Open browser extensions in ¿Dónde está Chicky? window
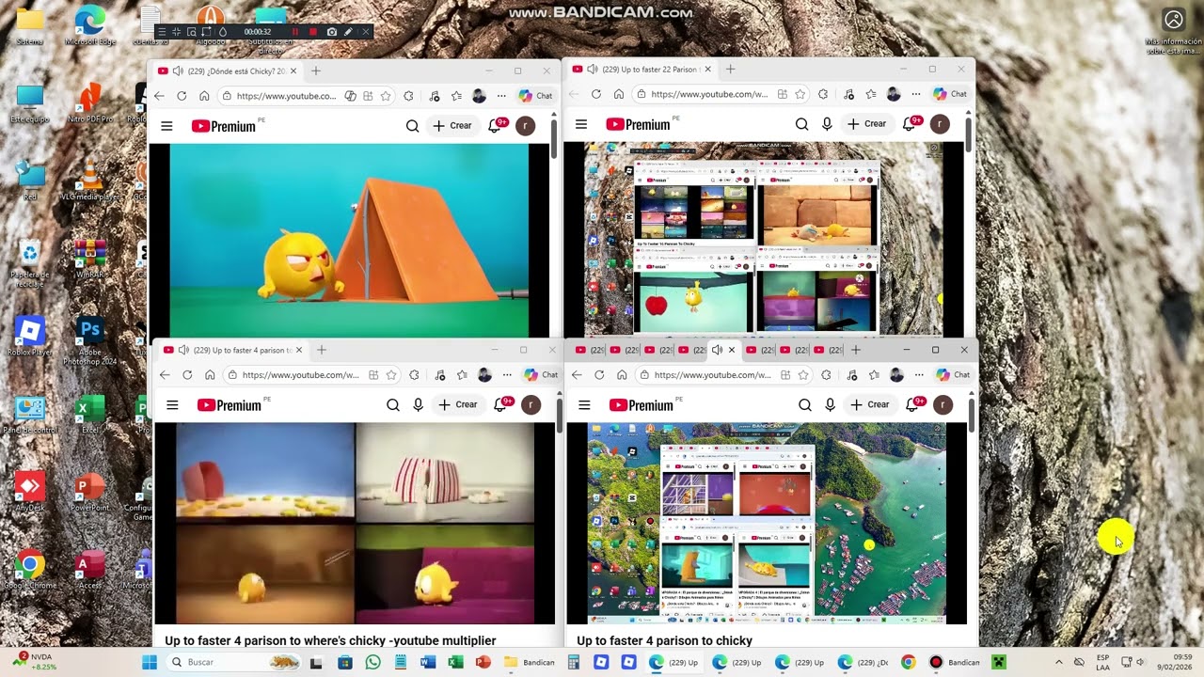Image resolution: width=1204 pixels, height=677 pixels. 408,96
